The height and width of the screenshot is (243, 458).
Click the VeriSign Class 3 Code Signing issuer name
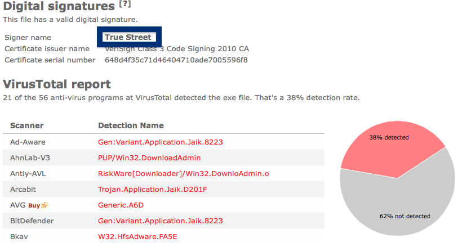(x=177, y=49)
